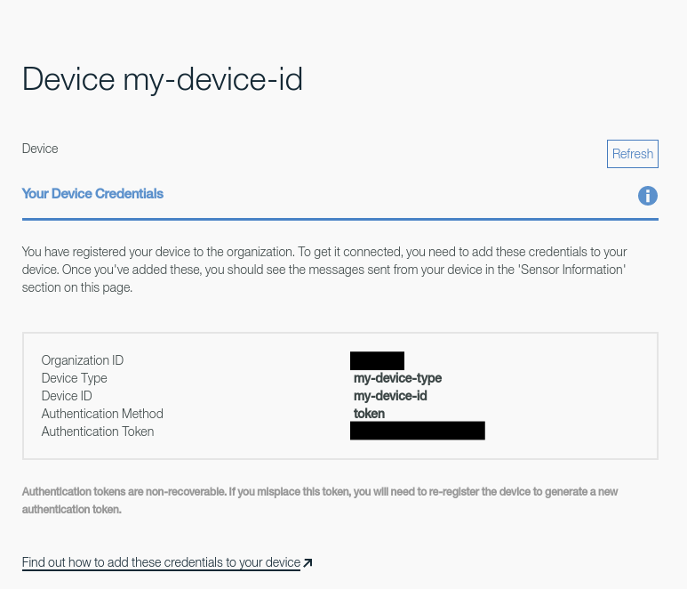Open the link on adding credentials to your device
Screen dimensions: 687x589
point(161,562)
